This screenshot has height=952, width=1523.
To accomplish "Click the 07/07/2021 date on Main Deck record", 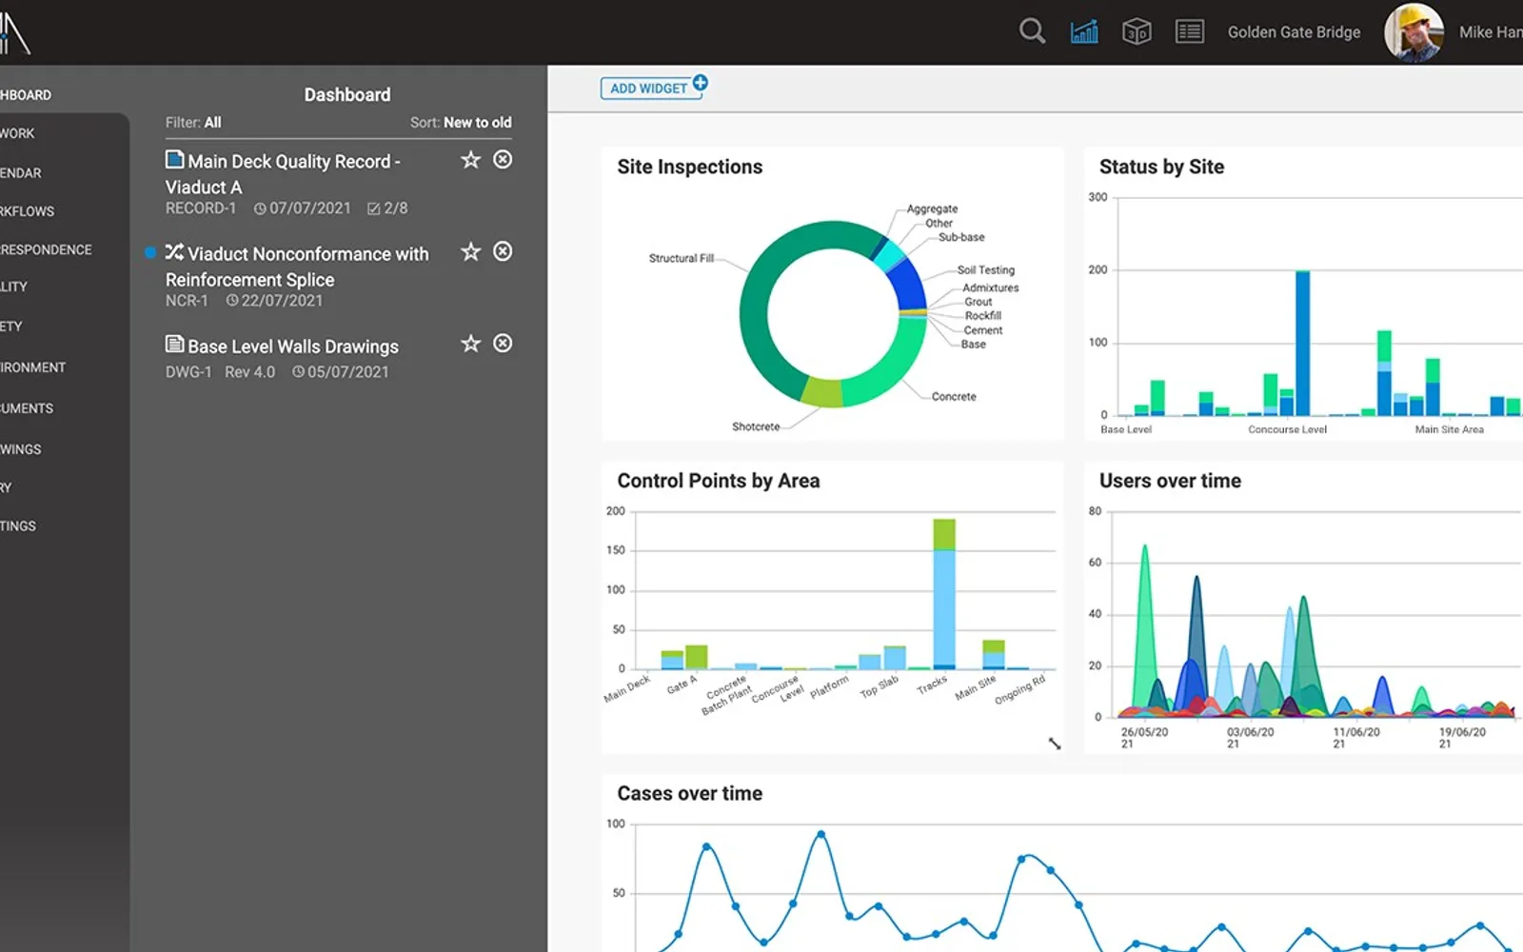I will point(303,208).
